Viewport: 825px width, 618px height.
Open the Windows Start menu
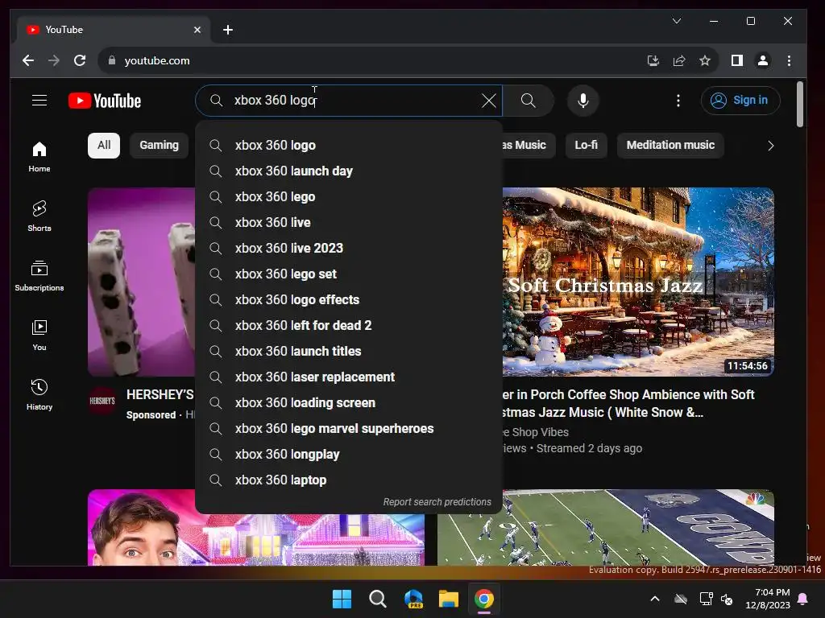pos(342,599)
